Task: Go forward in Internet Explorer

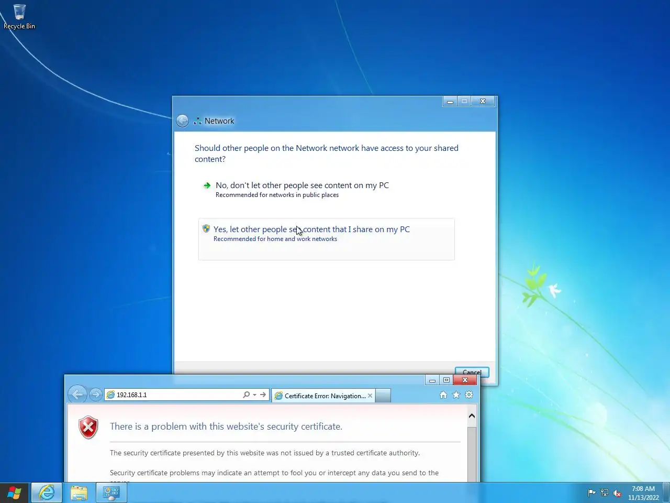Action: [x=95, y=395]
